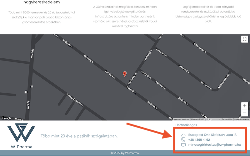Screen dimensions: 250x156
Task: Click the Elérhetőségek heading
Action: (x=187, y=125)
